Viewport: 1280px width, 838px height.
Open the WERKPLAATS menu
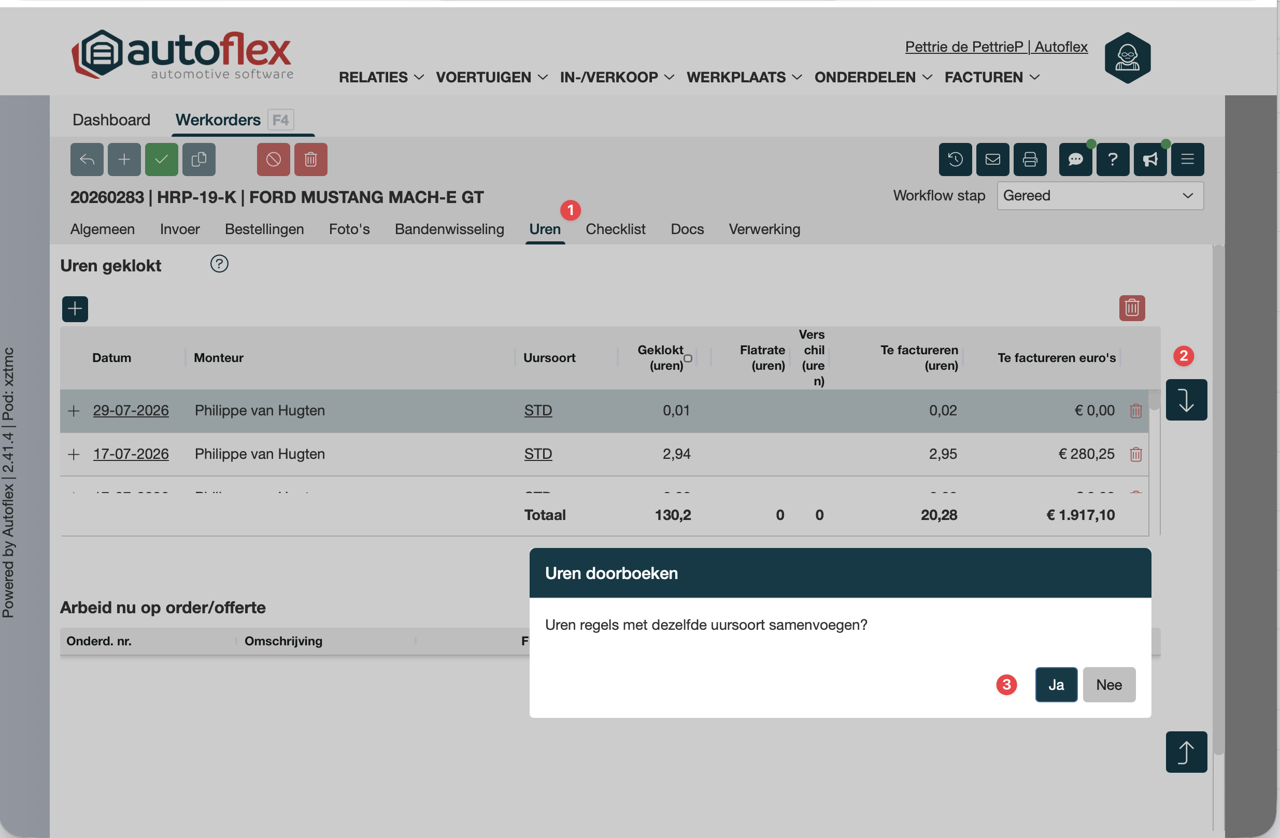click(744, 77)
